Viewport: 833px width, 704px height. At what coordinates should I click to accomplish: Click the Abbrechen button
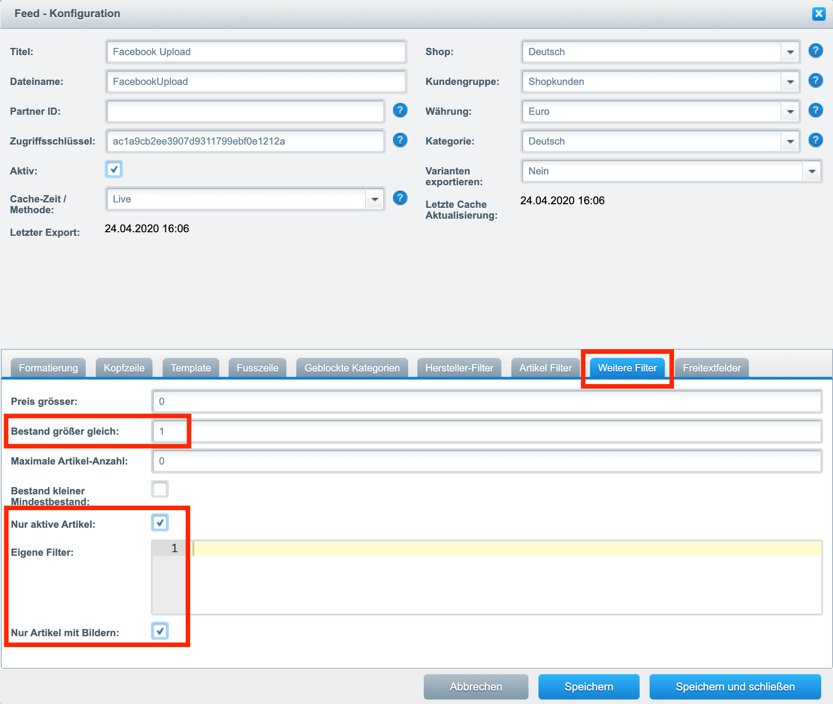coord(476,687)
